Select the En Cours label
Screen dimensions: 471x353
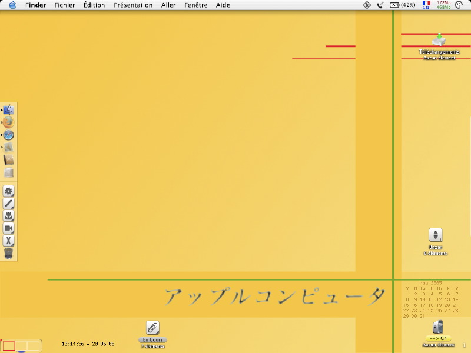pyautogui.click(x=152, y=340)
